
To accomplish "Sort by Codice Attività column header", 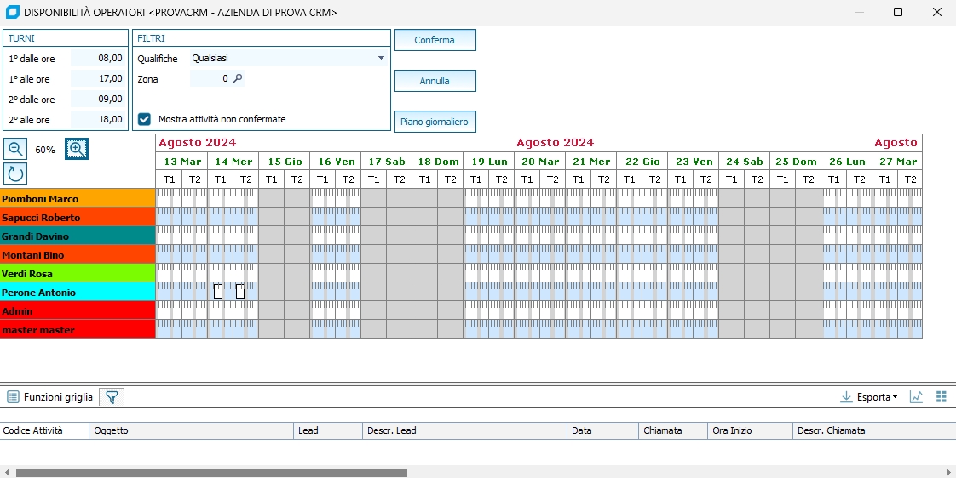I will [x=44, y=430].
